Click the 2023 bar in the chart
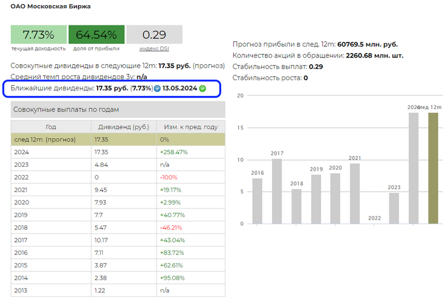This screenshot has width=447, height=300. (x=394, y=208)
